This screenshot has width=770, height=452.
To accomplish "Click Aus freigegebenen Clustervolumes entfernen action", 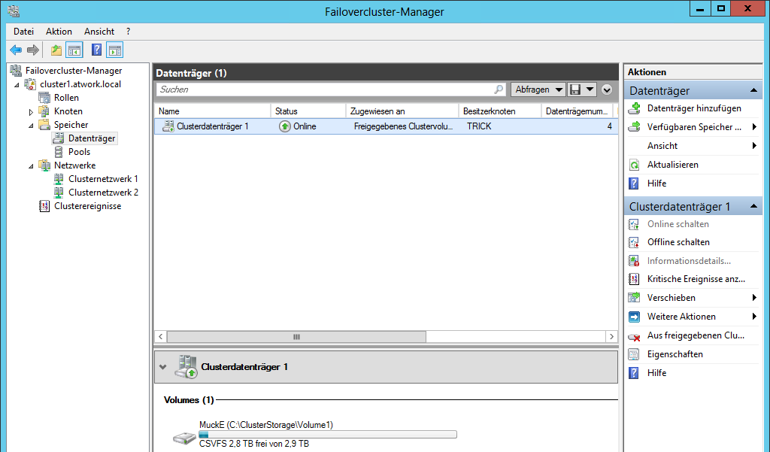I will (x=695, y=335).
